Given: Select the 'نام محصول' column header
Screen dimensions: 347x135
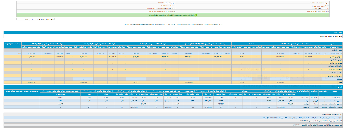Looking at the screenshot, I should (335, 47).
